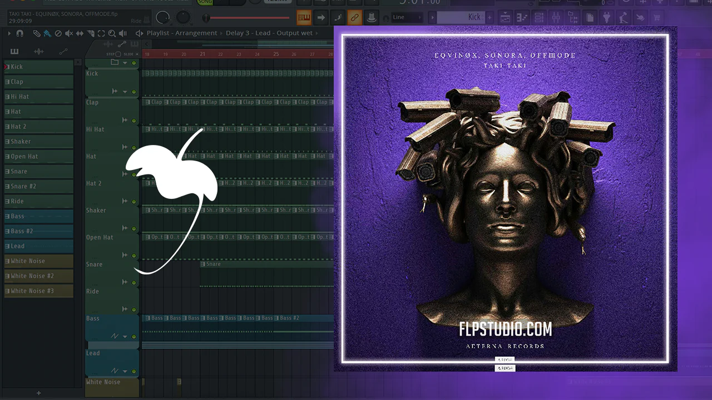
Task: Show the audio clips waveform picker icon
Action: point(38,52)
